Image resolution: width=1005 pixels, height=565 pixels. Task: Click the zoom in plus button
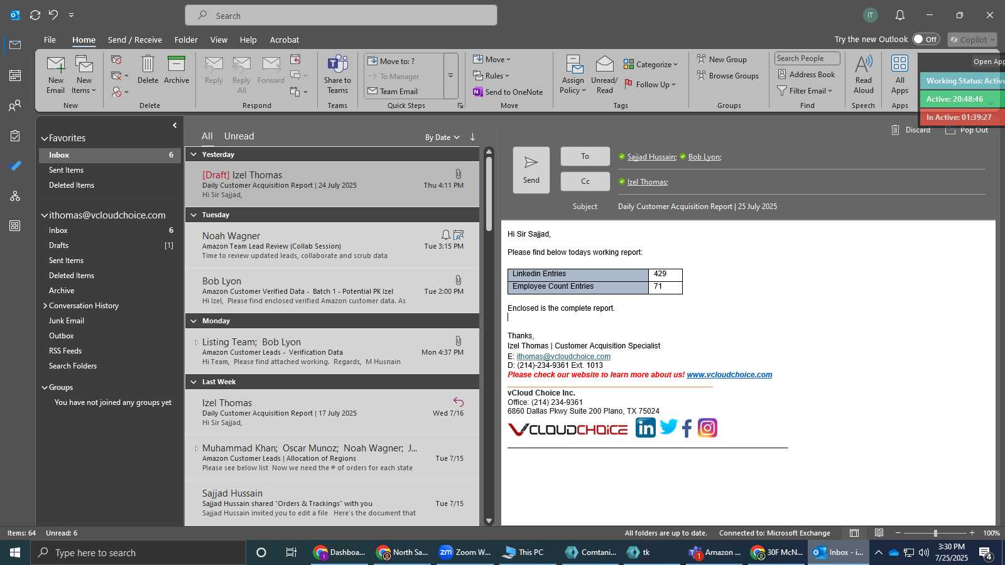972,533
